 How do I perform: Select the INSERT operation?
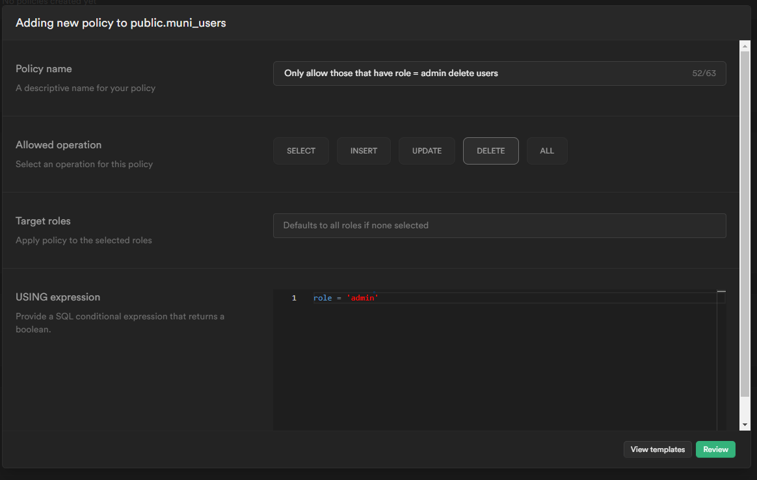click(364, 151)
